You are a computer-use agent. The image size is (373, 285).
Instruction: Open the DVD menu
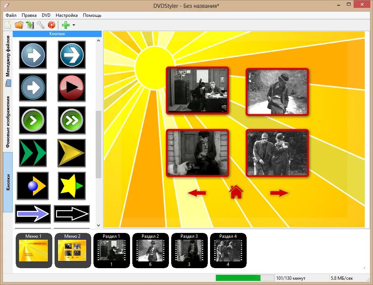point(46,15)
